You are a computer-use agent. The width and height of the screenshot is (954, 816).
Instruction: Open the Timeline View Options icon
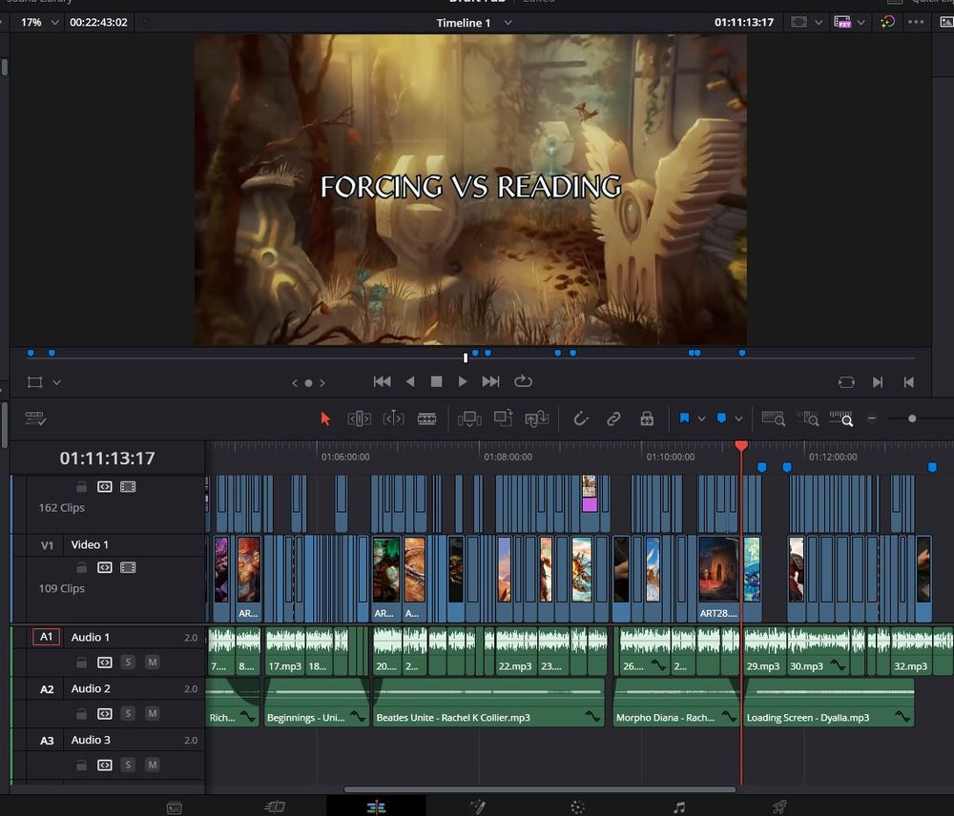coord(34,418)
